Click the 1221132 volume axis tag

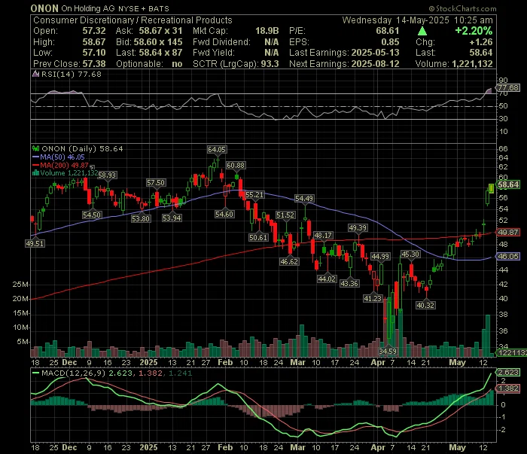coord(512,353)
